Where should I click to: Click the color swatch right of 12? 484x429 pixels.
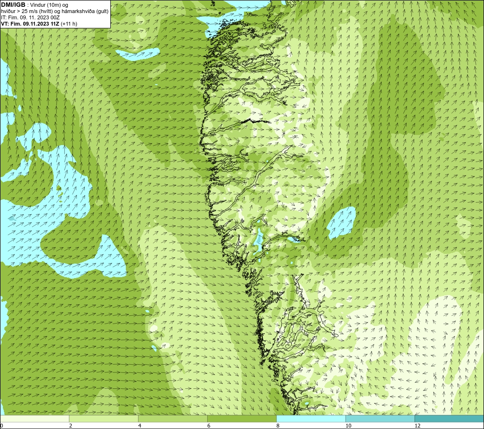(x=449, y=418)
